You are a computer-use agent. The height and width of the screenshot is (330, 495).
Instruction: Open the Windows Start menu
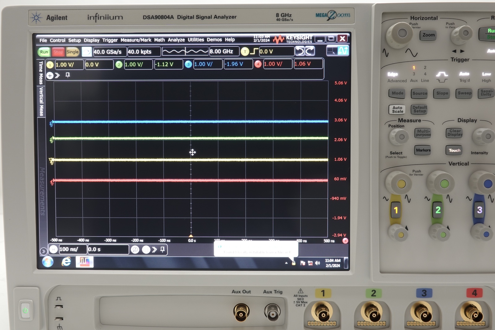click(48, 262)
